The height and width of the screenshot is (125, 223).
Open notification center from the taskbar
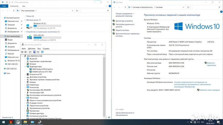coord(218,122)
